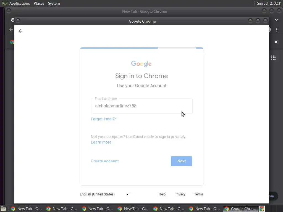The width and height of the screenshot is (283, 212).
Task: Click the Next button
Action: click(x=181, y=161)
